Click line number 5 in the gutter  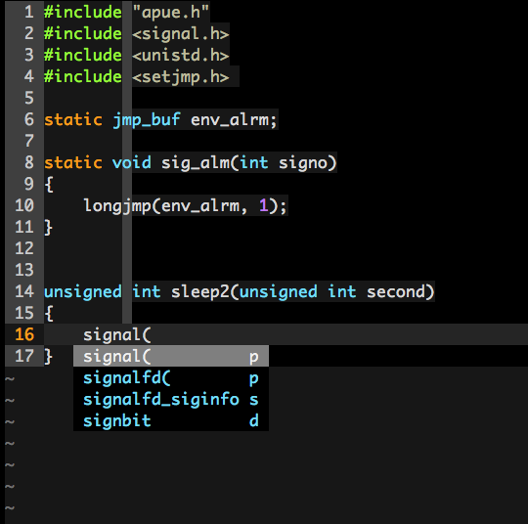[29, 98]
